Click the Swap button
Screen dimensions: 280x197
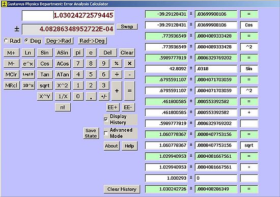(x=127, y=26)
